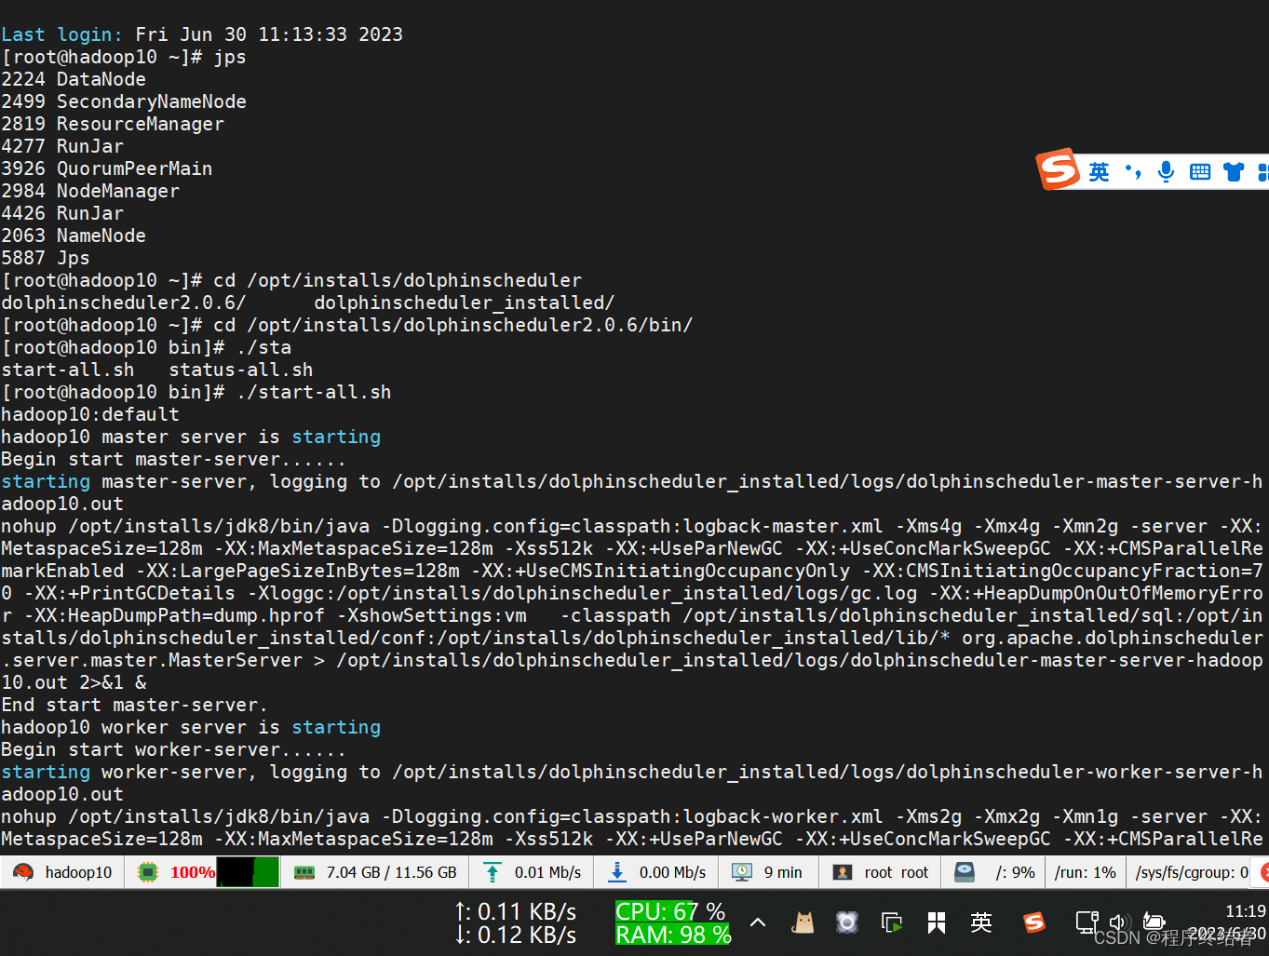The image size is (1269, 956).
Task: Click the 'Last login' header line
Action: pyautogui.click(x=202, y=34)
